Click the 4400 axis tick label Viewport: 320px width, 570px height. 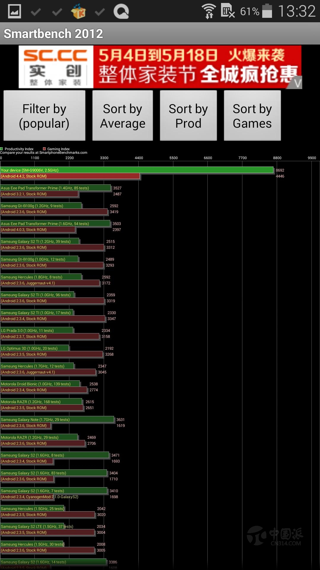(x=139, y=158)
